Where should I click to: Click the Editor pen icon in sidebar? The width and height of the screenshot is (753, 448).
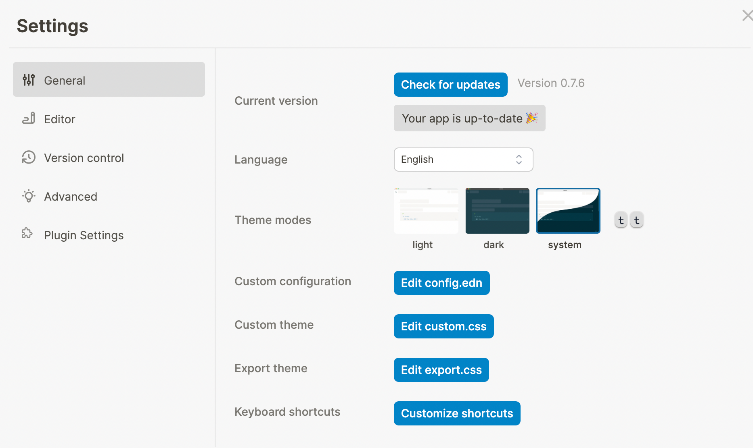pyautogui.click(x=28, y=118)
